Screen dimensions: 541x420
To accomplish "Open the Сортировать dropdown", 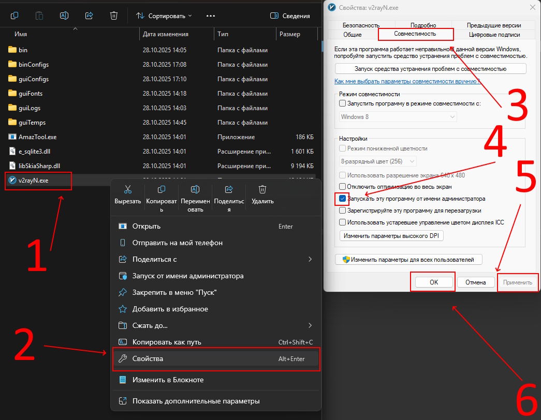I will pos(164,16).
